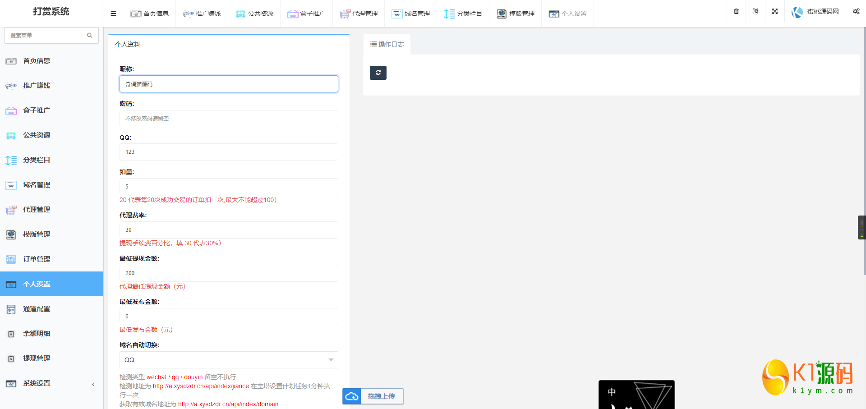
Task: Select 订单管理 in the sidebar
Action: pyautogui.click(x=37, y=259)
